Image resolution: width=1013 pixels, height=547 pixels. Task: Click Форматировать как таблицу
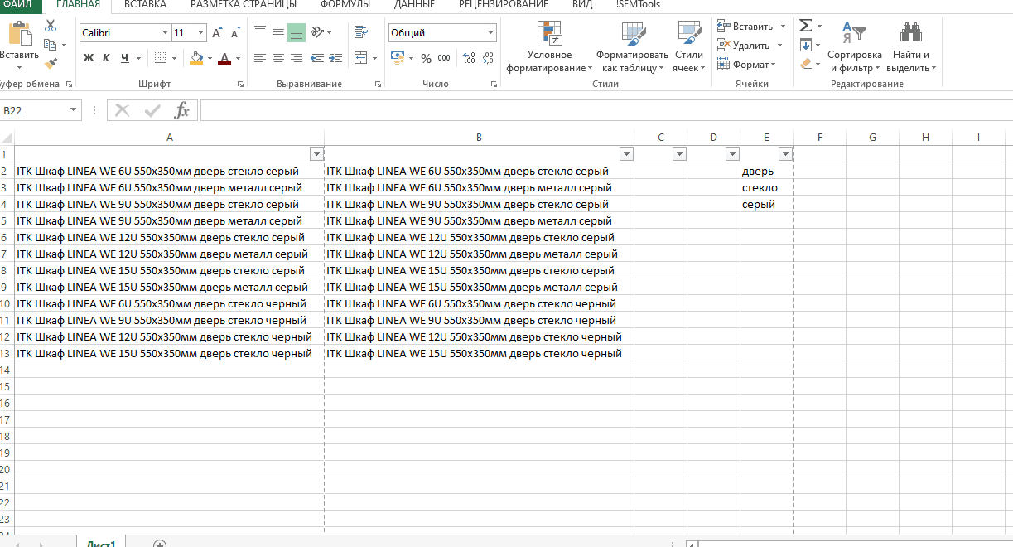click(x=632, y=46)
